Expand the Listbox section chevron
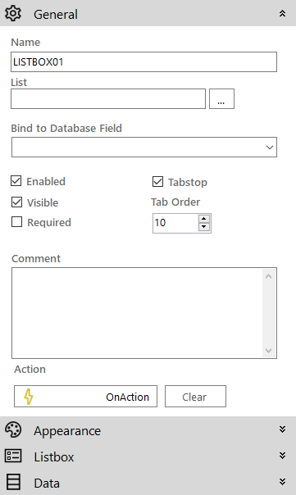The height and width of the screenshot is (495, 296). pyautogui.click(x=282, y=455)
